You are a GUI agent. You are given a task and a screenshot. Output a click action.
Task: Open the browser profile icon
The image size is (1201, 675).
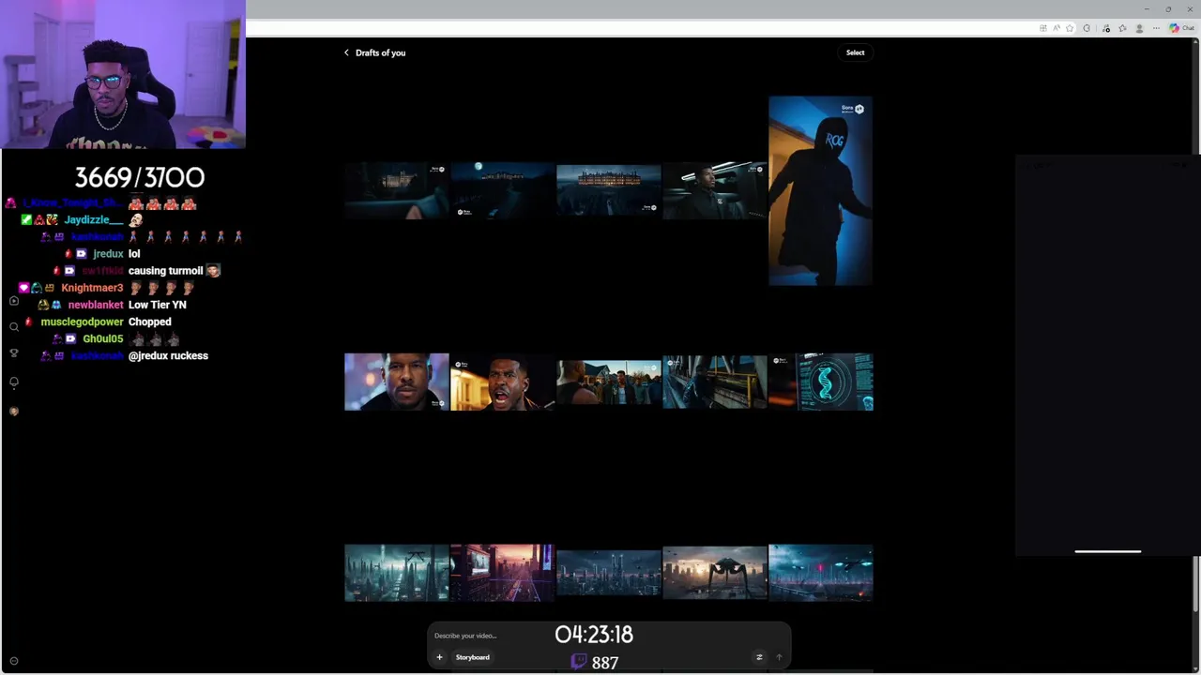tap(1137, 28)
